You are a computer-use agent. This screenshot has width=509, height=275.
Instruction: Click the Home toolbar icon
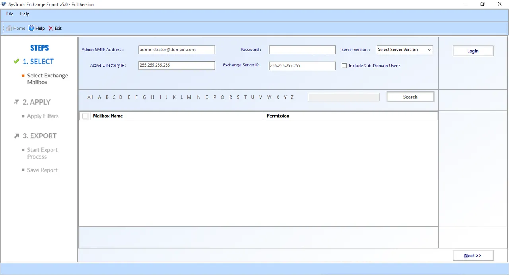[9, 28]
